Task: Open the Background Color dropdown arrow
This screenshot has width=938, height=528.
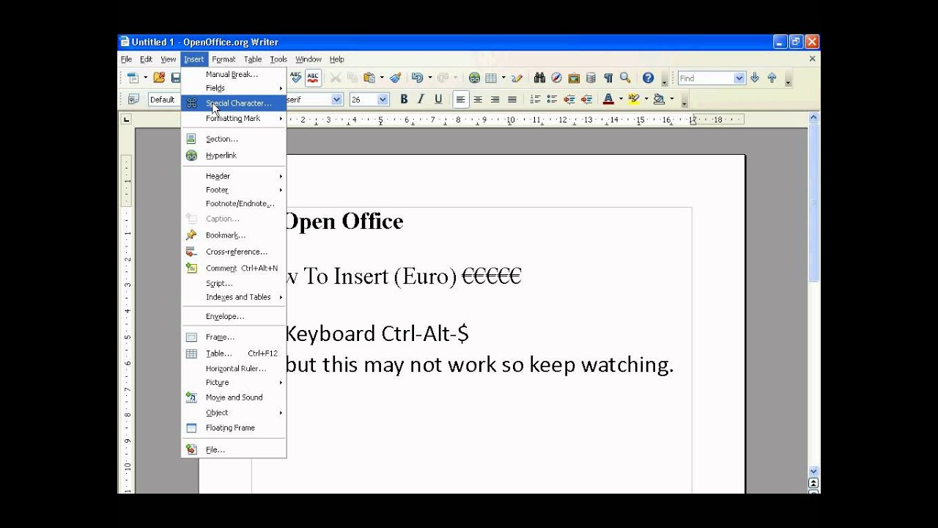Action: coord(671,99)
